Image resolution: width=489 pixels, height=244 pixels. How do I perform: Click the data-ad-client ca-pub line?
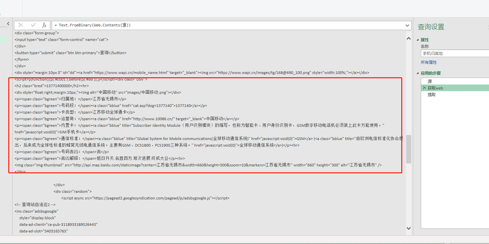[59, 224]
